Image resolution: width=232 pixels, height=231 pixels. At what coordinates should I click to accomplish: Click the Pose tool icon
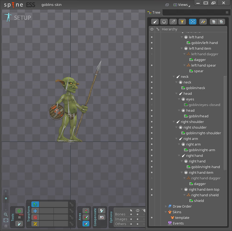(x=19, y=211)
